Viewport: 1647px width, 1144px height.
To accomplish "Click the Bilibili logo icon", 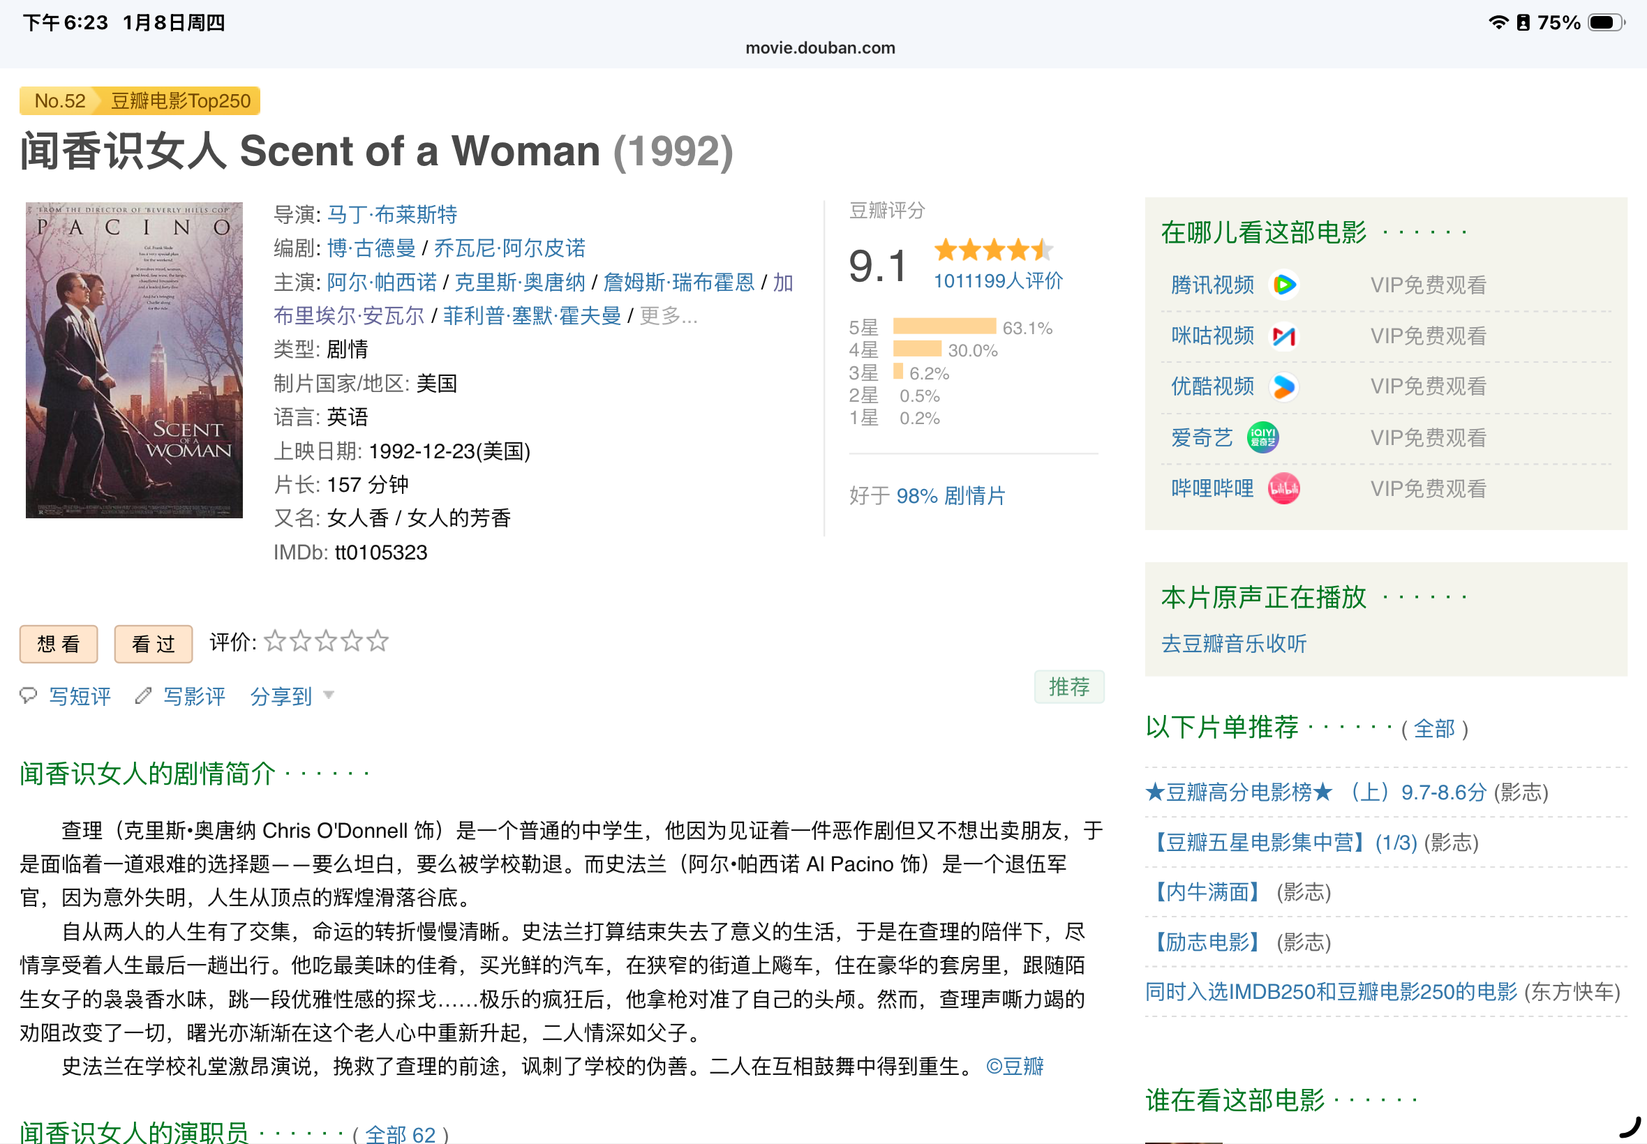I will [1283, 489].
